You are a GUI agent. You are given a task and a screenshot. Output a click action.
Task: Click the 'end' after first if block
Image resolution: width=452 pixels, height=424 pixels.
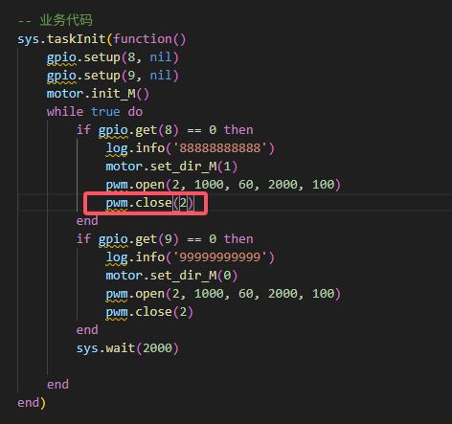coord(87,221)
